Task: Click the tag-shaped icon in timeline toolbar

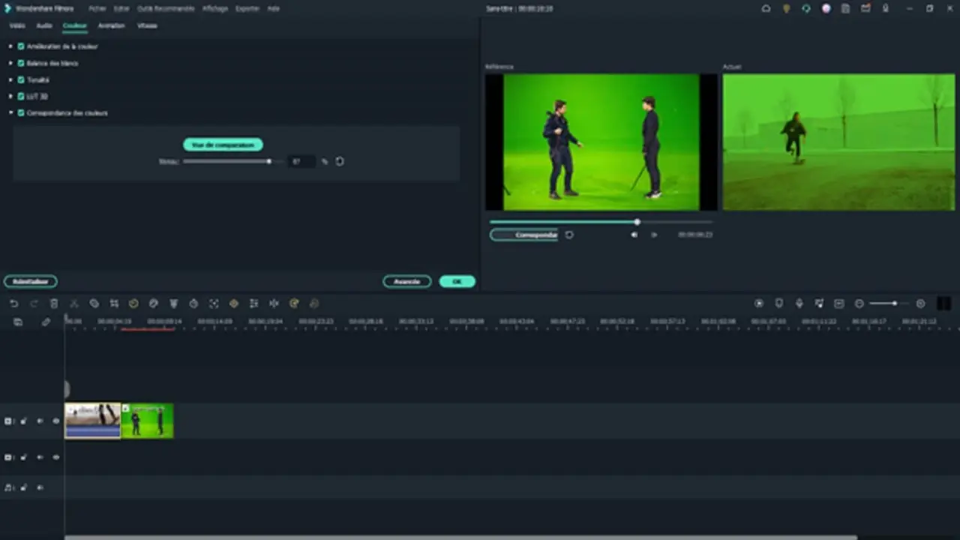Action: [x=94, y=304]
